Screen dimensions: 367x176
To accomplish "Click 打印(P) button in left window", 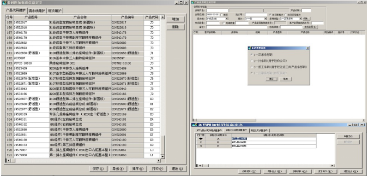I will tap(158, 169).
